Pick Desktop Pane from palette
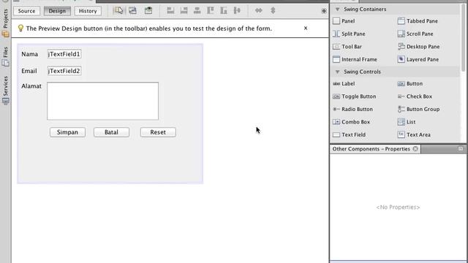This screenshot has width=468, height=263. pos(418,47)
